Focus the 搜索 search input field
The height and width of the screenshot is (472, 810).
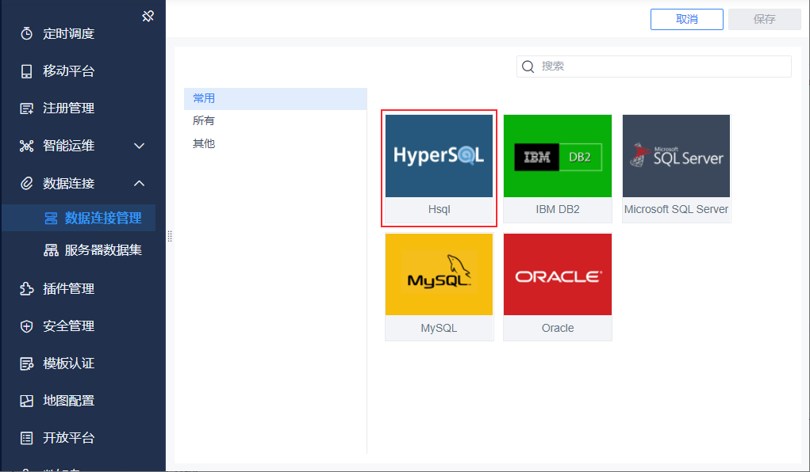point(654,67)
